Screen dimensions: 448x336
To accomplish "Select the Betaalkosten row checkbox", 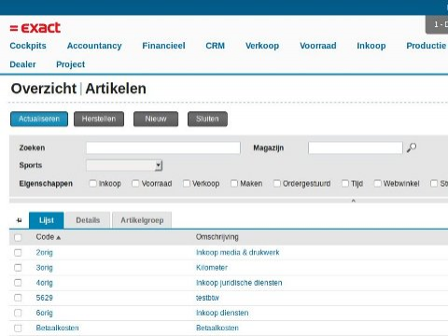I will coord(18,328).
